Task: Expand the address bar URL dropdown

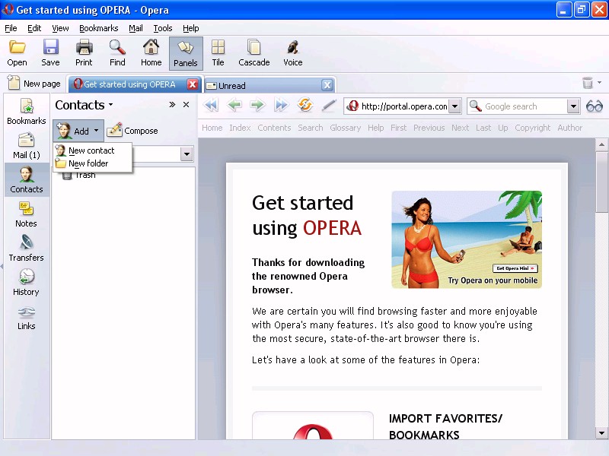Action: [454, 106]
